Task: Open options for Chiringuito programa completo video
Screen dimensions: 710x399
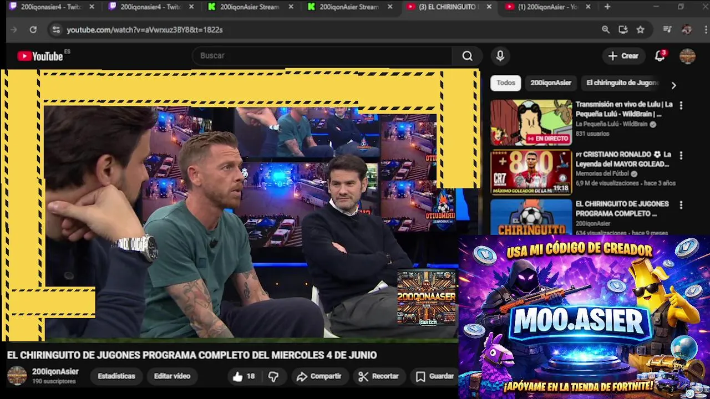Action: point(681,204)
